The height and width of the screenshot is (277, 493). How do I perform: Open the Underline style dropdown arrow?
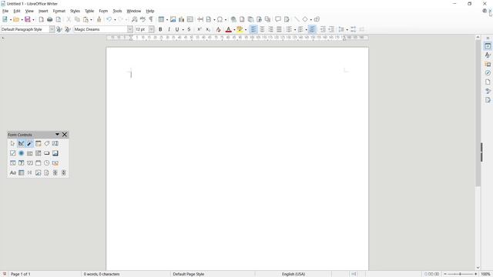pos(183,30)
